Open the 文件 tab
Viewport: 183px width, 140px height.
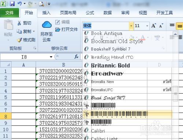click(x=10, y=13)
